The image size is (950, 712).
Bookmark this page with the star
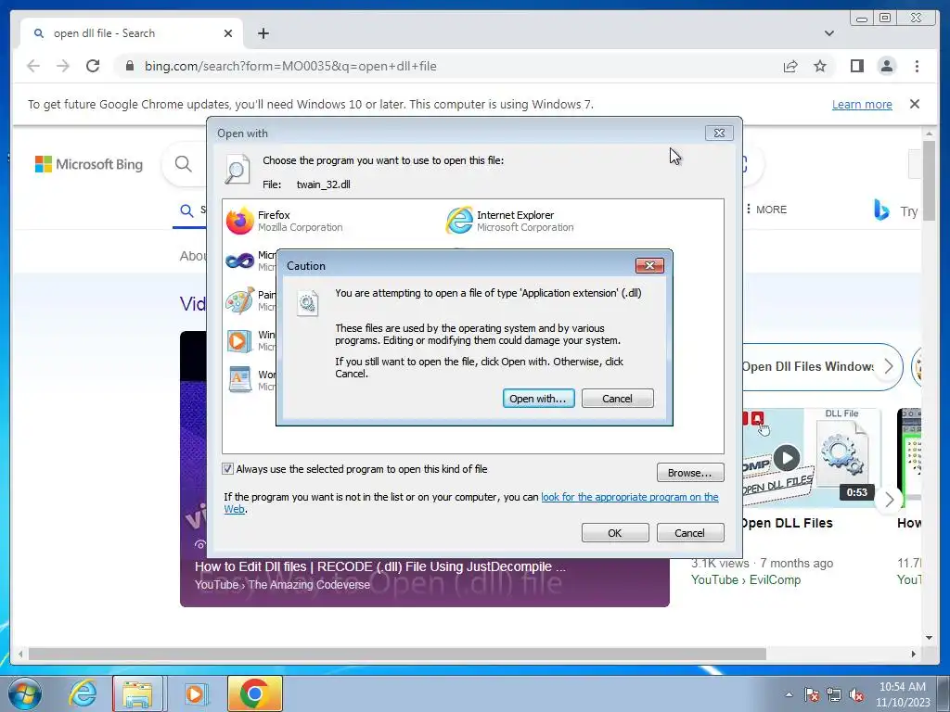point(820,66)
